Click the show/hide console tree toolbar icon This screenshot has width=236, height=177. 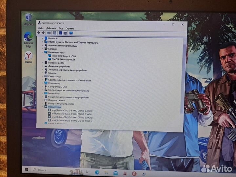pyautogui.click(x=49, y=33)
